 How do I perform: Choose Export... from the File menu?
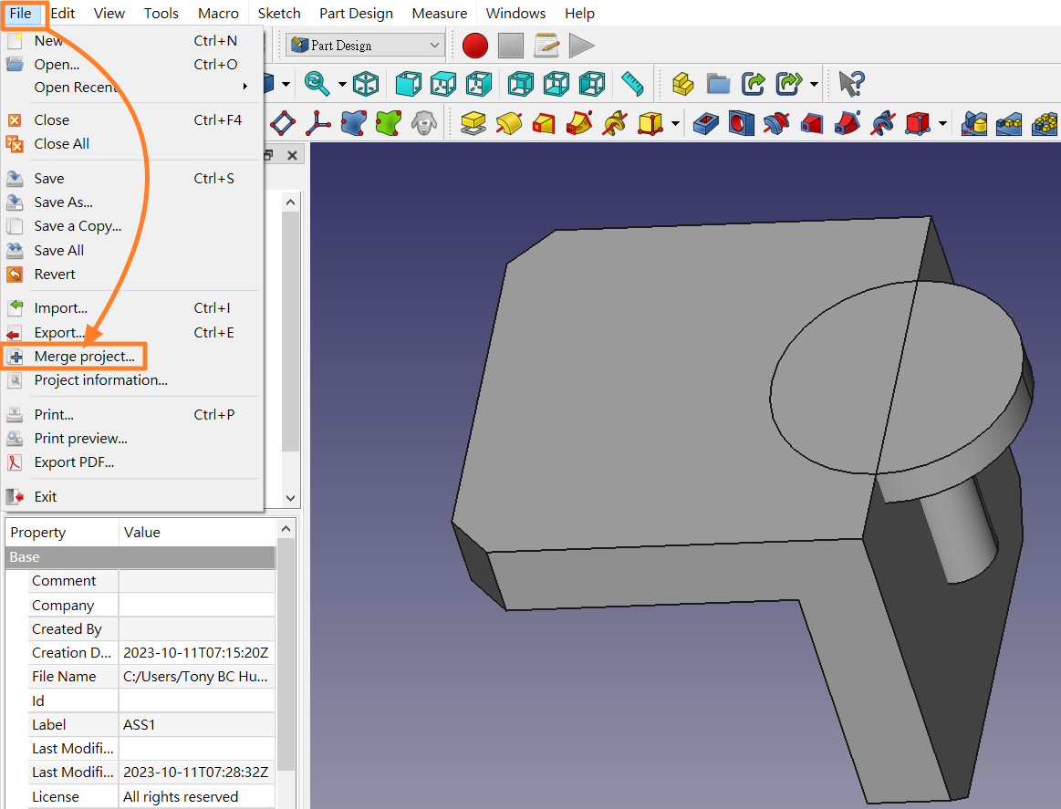[x=131, y=333]
